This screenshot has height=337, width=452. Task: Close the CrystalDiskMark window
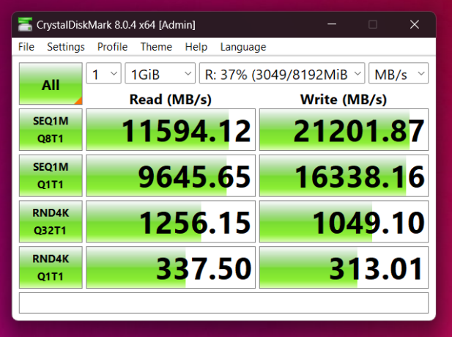(415, 24)
